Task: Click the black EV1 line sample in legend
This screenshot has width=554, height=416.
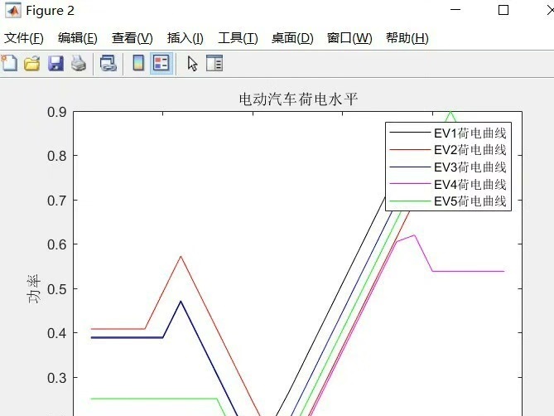Action: pyautogui.click(x=410, y=133)
